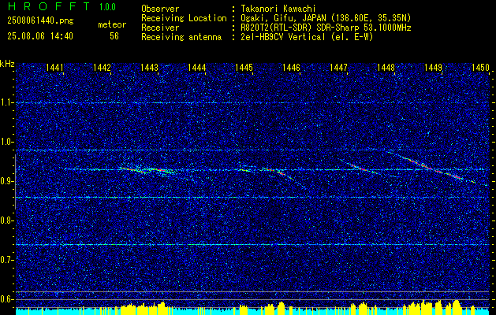This screenshot has width=496, height=315.
Task: Click the meteor echo trace near 1443
Action: 147,171
